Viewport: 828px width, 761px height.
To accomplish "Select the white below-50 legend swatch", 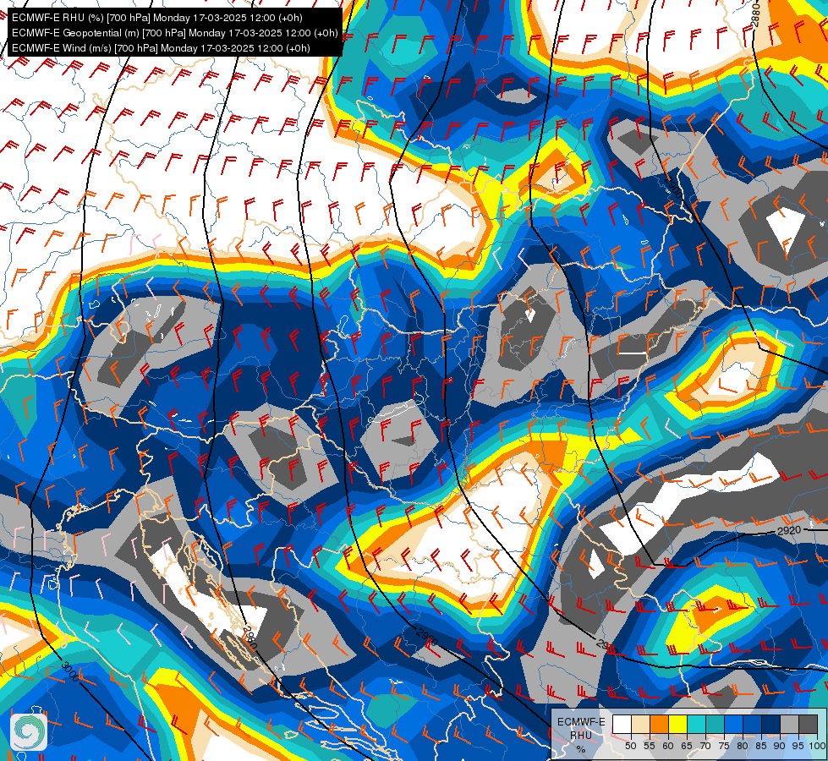I will pos(622,724).
